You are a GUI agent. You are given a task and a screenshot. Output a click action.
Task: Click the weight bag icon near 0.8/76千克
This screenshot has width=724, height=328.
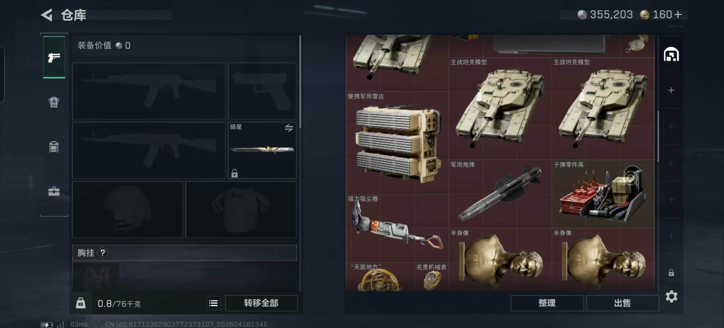[81, 303]
